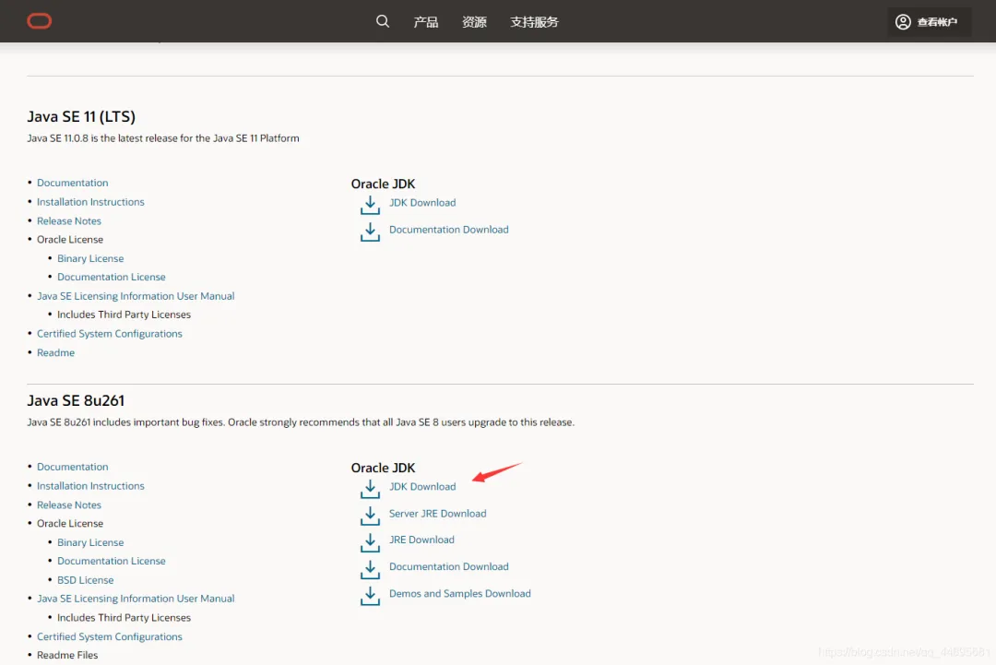Click Java SE 11 Documentation Download icon
Viewport: 996px width, 665px height.
tap(370, 231)
